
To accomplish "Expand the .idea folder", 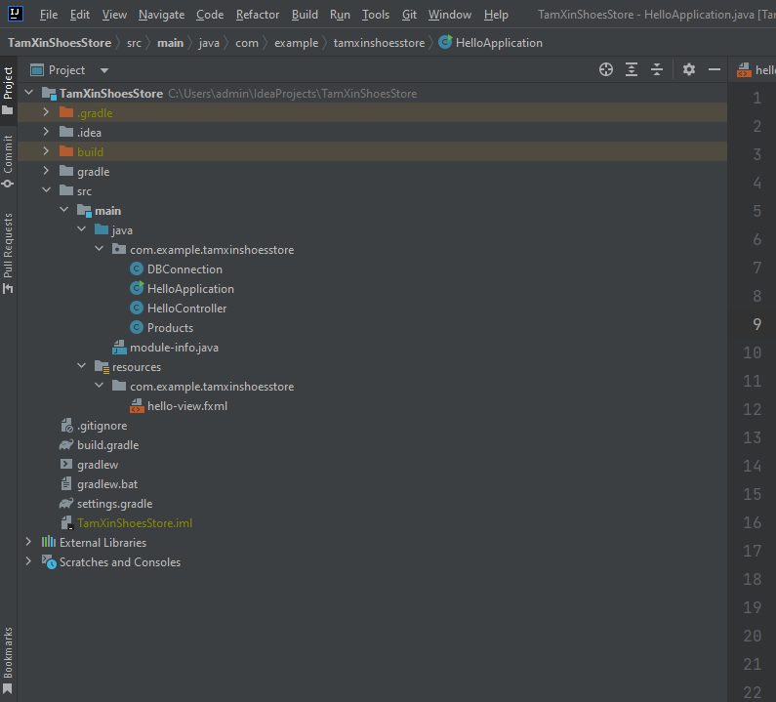I will tap(46, 132).
